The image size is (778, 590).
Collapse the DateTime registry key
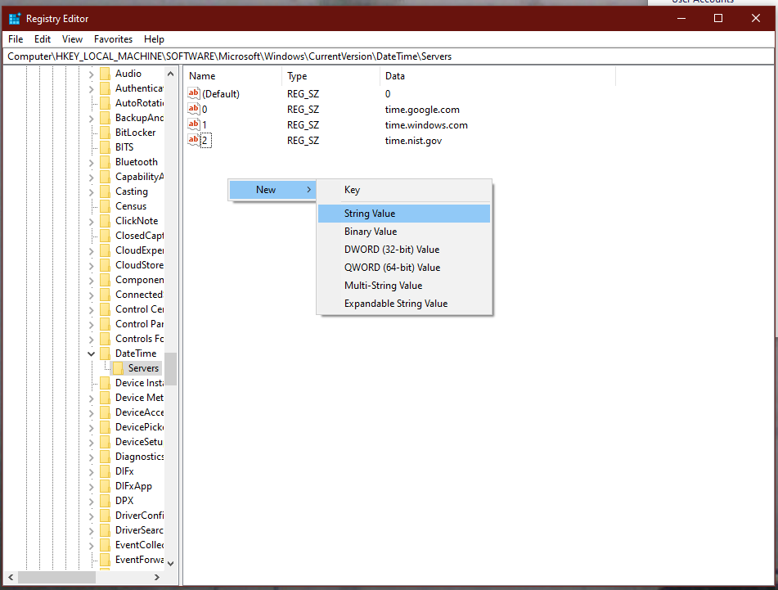(x=89, y=353)
